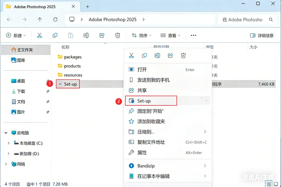Switch to large thumbnails view in status bar

coord(276,184)
